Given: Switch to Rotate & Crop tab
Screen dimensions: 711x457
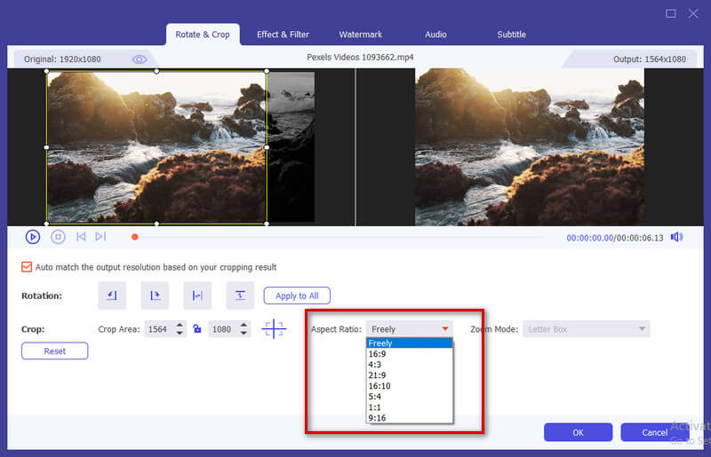Looking at the screenshot, I should click(203, 35).
